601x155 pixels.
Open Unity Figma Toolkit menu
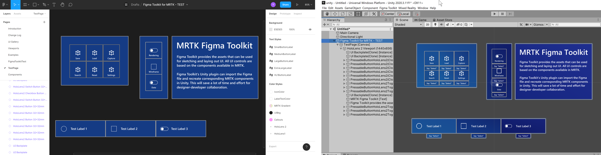pyautogui.click(x=388, y=8)
